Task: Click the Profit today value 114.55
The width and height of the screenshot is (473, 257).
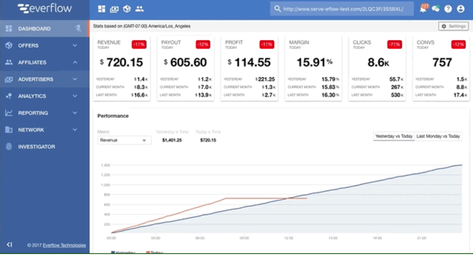Action: coord(249,62)
